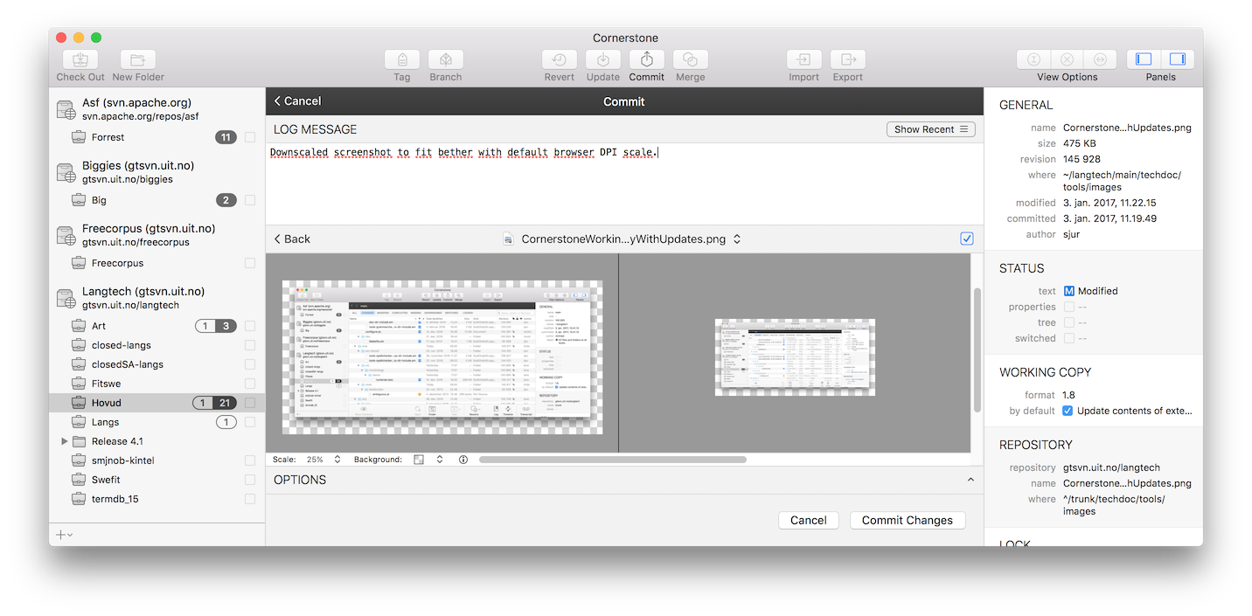Viewport: 1252px width, 616px height.
Task: Click in the log message text field
Action: tap(624, 183)
